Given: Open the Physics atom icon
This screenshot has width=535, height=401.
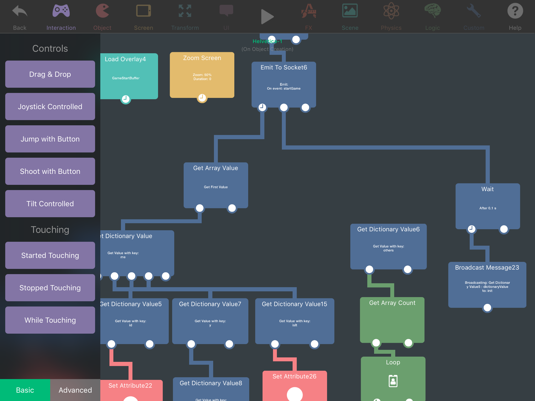Looking at the screenshot, I should [391, 11].
